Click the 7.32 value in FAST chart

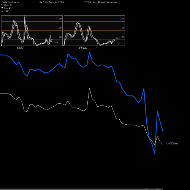pos(55,43)
